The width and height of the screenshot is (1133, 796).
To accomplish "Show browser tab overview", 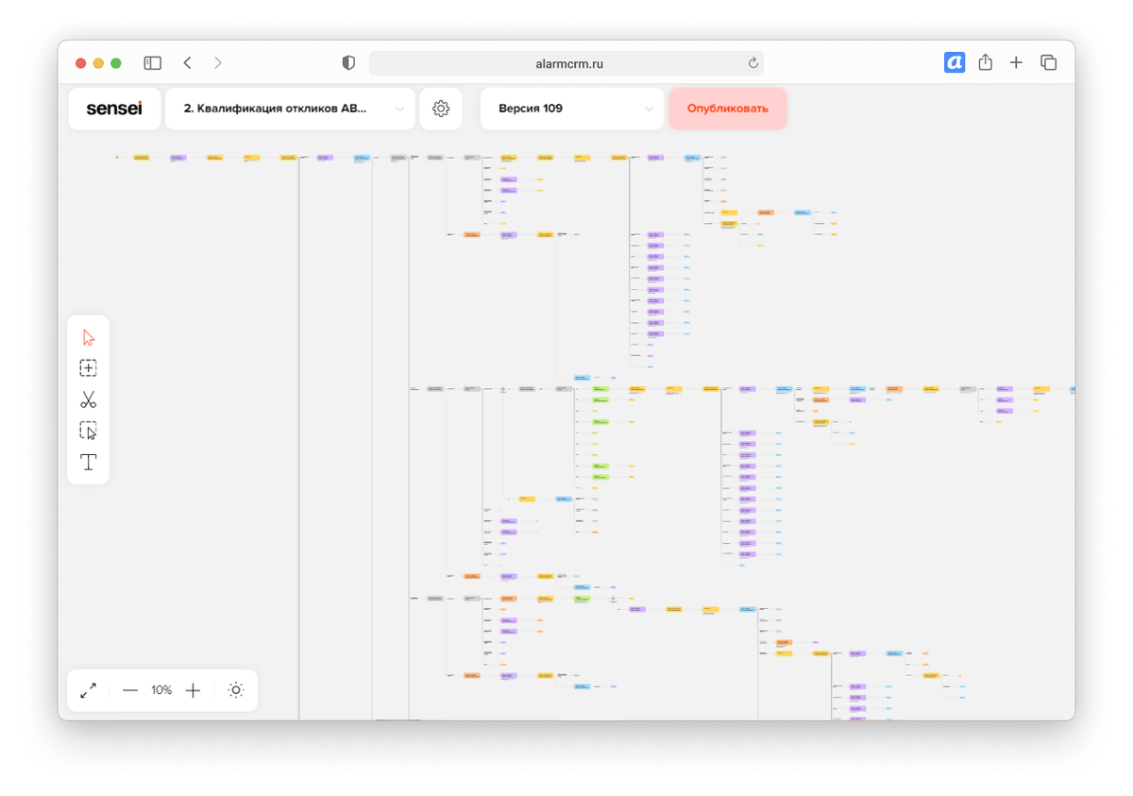I will [1048, 63].
